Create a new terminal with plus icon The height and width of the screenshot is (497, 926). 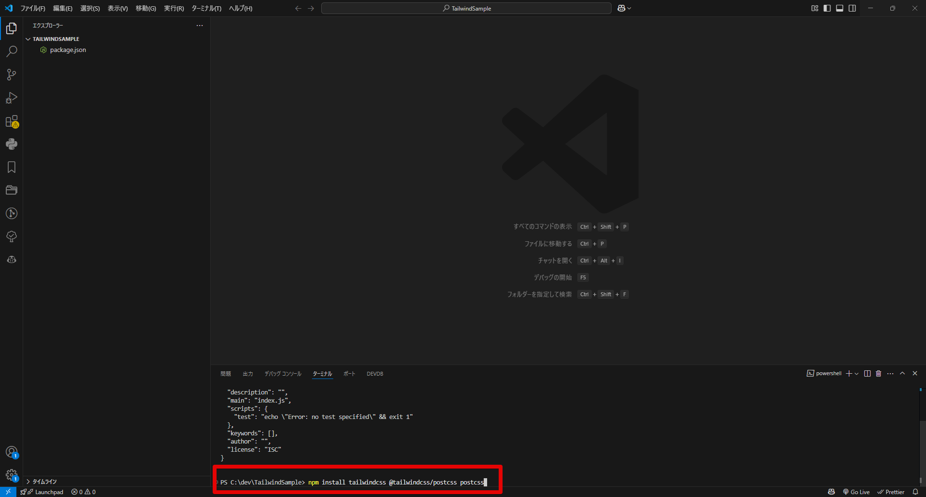pos(849,374)
